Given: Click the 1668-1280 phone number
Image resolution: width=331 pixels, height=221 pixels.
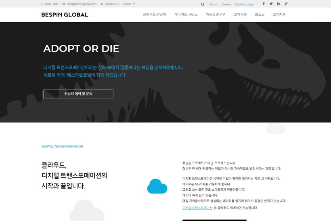Looking at the screenshot, I should (x=52, y=4).
